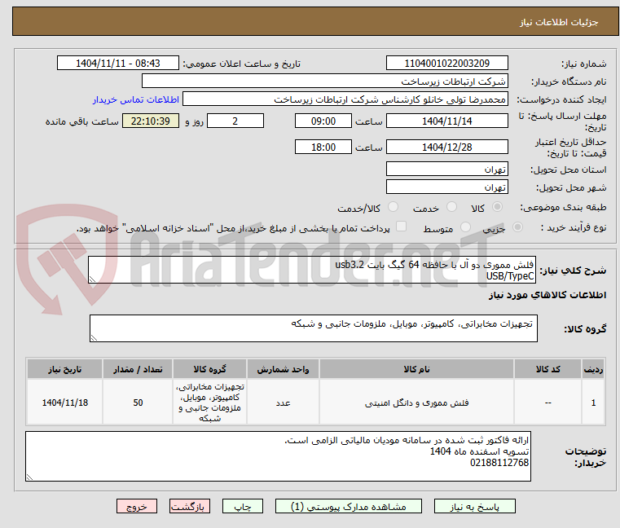Click the واحد شمارش column header
Image resolution: width=620 pixels, height=528 pixels.
tap(283, 369)
